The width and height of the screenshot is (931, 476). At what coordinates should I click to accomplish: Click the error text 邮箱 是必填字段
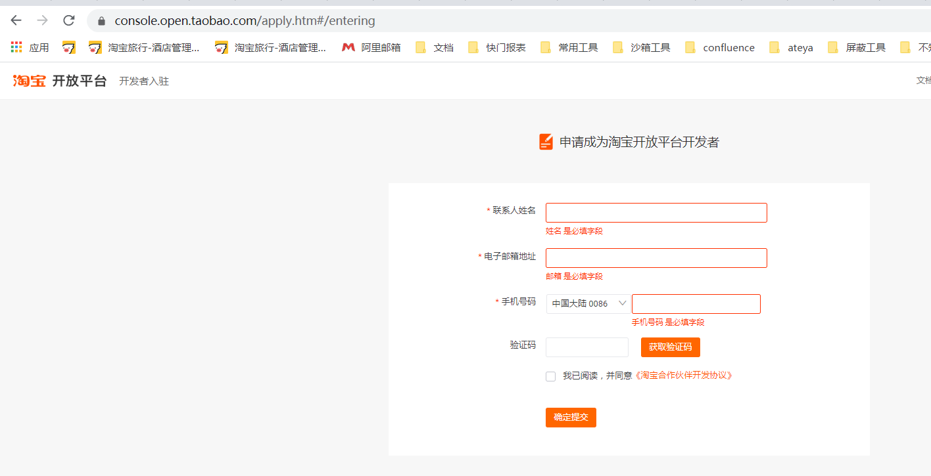tap(574, 276)
